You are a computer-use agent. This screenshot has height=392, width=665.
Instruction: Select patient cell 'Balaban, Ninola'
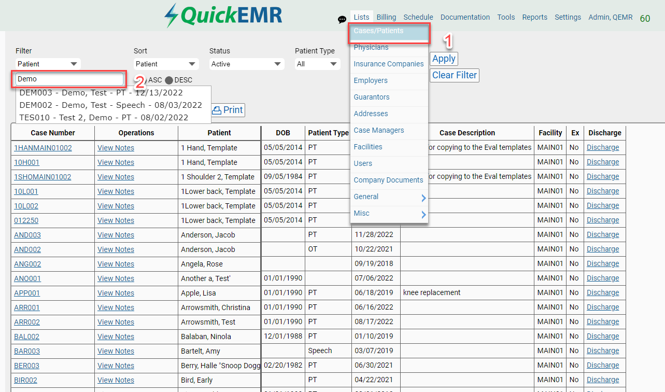(219, 337)
